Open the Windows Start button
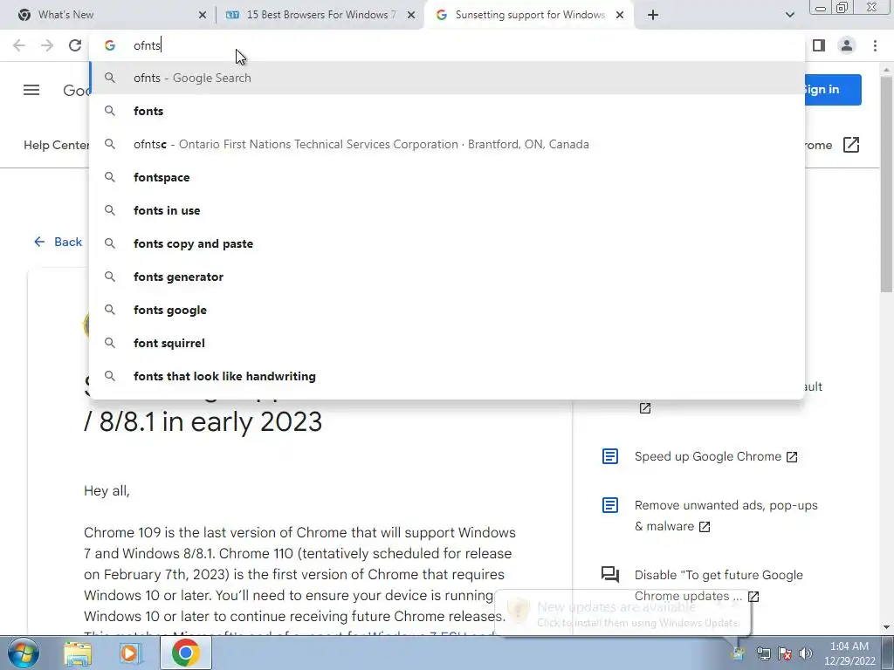 pyautogui.click(x=23, y=653)
